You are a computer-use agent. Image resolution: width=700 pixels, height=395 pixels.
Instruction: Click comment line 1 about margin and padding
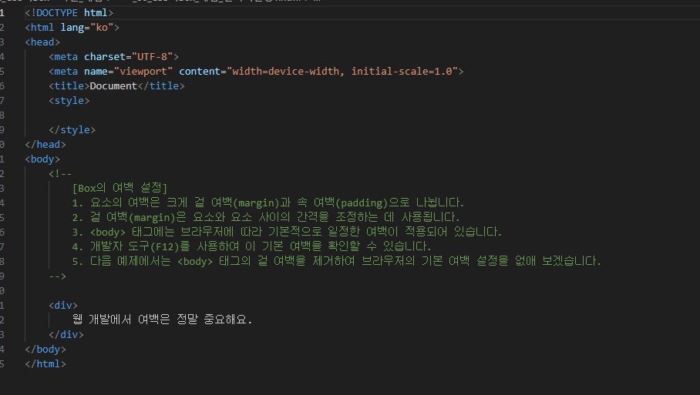[x=268, y=203]
